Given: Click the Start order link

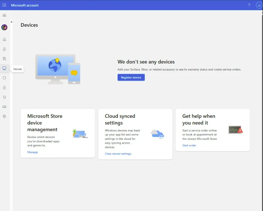Looking at the screenshot, I should pyautogui.click(x=189, y=145).
